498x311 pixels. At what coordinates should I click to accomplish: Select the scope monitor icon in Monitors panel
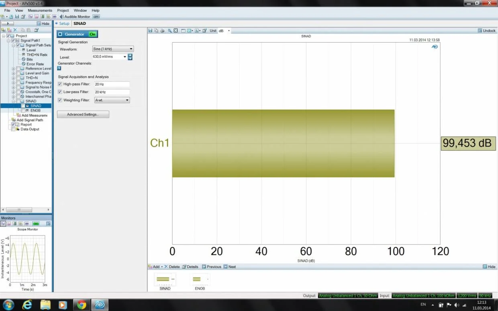[3, 224]
